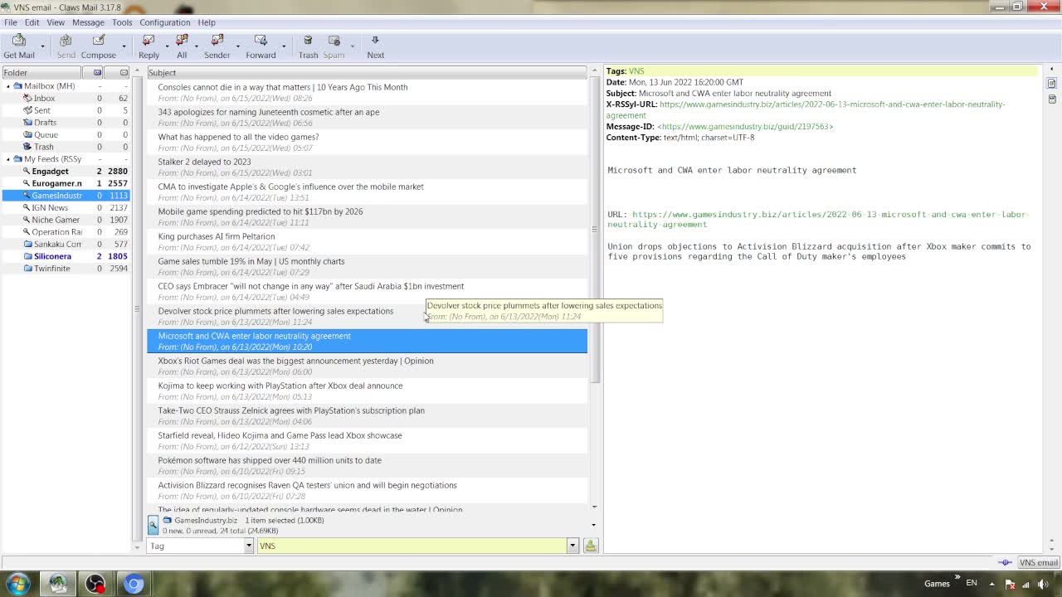Open the Message menu
The height and width of the screenshot is (597, 1062).
click(88, 22)
